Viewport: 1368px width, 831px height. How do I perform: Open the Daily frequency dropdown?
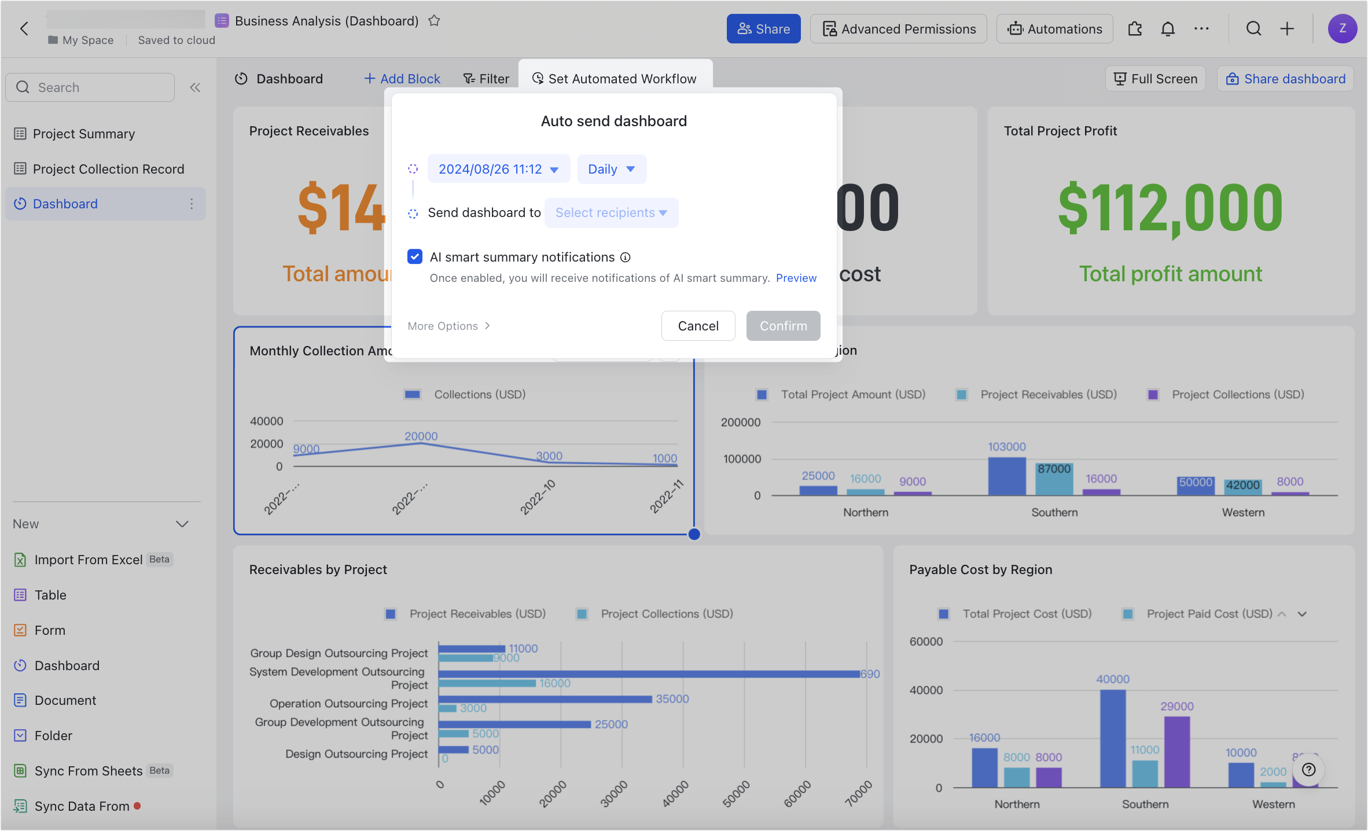[611, 169]
